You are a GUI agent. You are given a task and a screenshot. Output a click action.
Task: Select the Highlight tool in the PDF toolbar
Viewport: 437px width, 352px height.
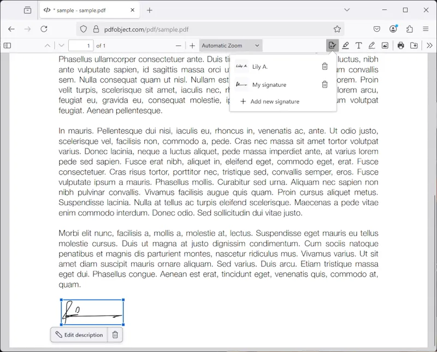pos(345,46)
